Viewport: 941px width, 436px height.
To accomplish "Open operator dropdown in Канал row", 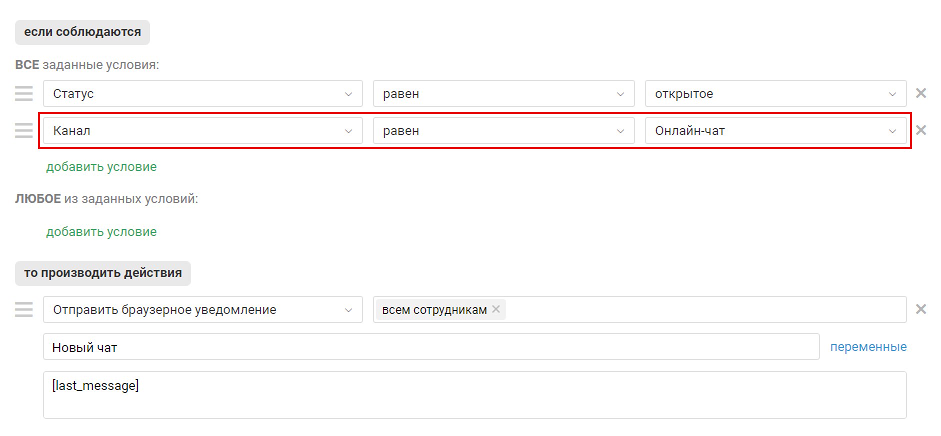I will tap(503, 130).
